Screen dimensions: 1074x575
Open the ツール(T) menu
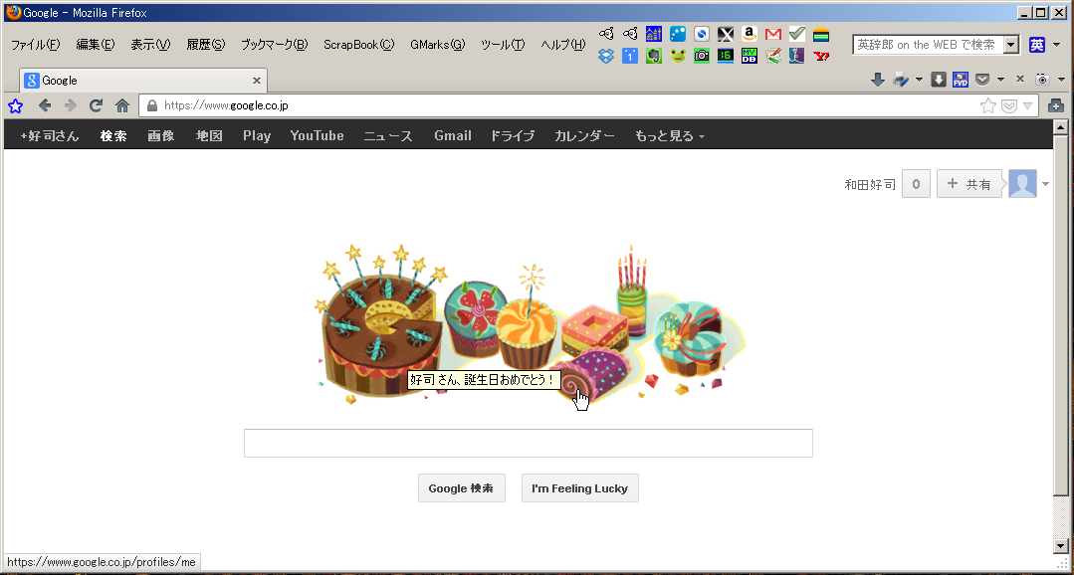(502, 45)
